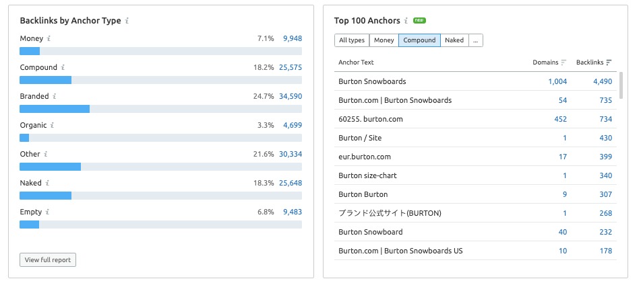Click the Money progress bar
The image size is (641, 285).
[x=160, y=51]
